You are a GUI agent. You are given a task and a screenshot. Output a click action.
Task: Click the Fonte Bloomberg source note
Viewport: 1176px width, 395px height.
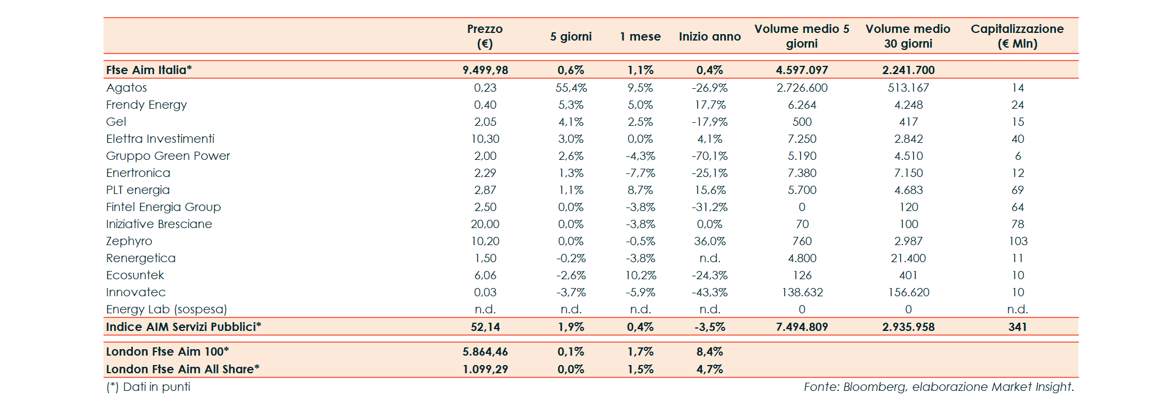pos(939,387)
